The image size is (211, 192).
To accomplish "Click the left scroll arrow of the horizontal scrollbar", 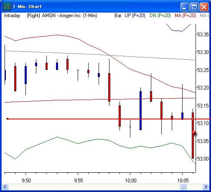I will (5, 187).
